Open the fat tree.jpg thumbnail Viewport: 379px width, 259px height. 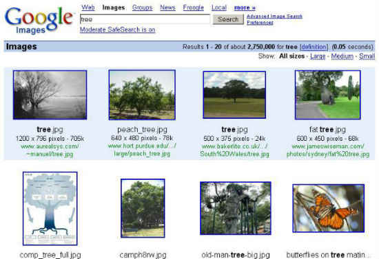point(328,95)
